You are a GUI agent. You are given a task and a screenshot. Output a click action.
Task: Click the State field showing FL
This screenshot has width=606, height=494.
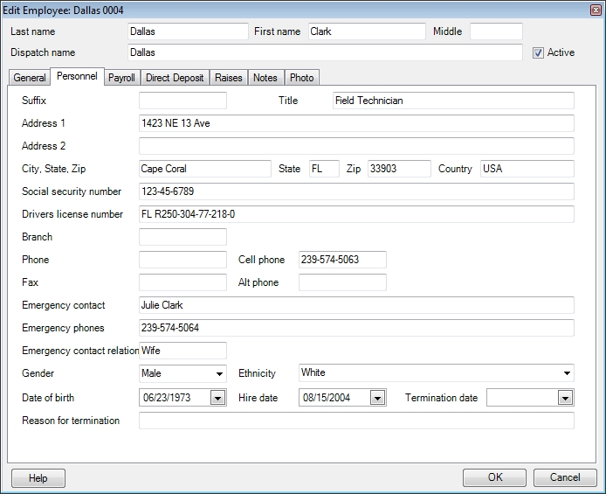tap(324, 169)
